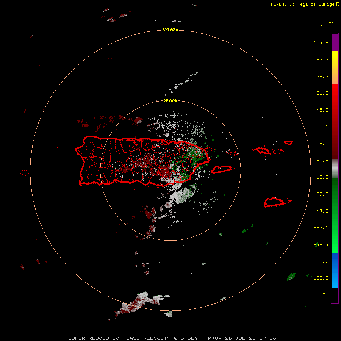Click the -0.9 legend value
This screenshot has height=341, width=341.
pyautogui.click(x=322, y=161)
